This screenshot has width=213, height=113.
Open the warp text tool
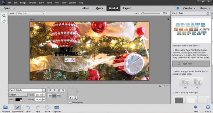[75, 98]
